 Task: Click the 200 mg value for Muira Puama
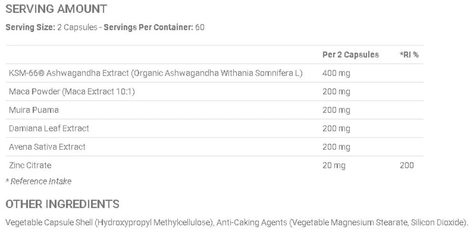click(x=336, y=110)
